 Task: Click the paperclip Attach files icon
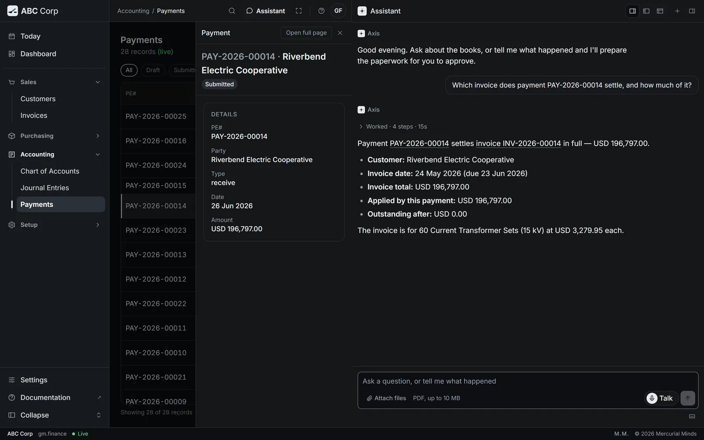[x=370, y=399]
